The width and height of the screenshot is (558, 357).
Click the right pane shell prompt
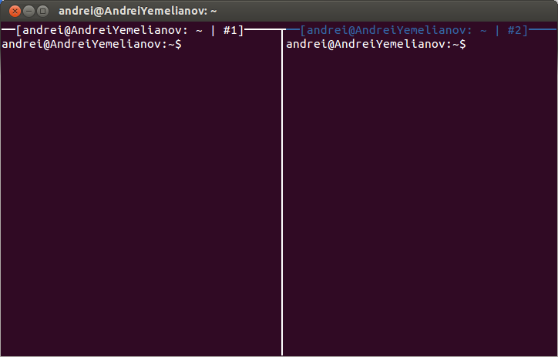375,45
